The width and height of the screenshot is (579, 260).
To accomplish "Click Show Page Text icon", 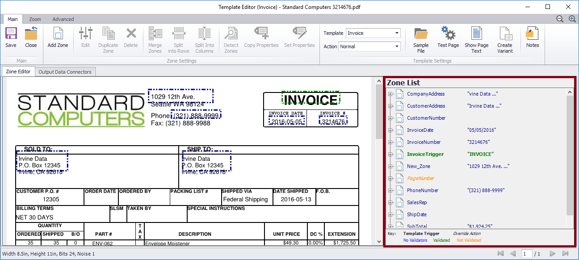I will pos(477,34).
